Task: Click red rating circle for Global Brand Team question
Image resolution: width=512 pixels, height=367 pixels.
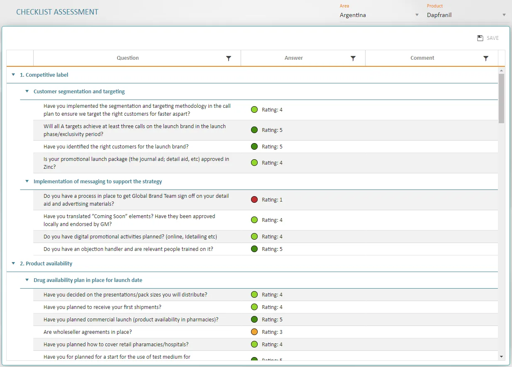Action: pyautogui.click(x=254, y=200)
